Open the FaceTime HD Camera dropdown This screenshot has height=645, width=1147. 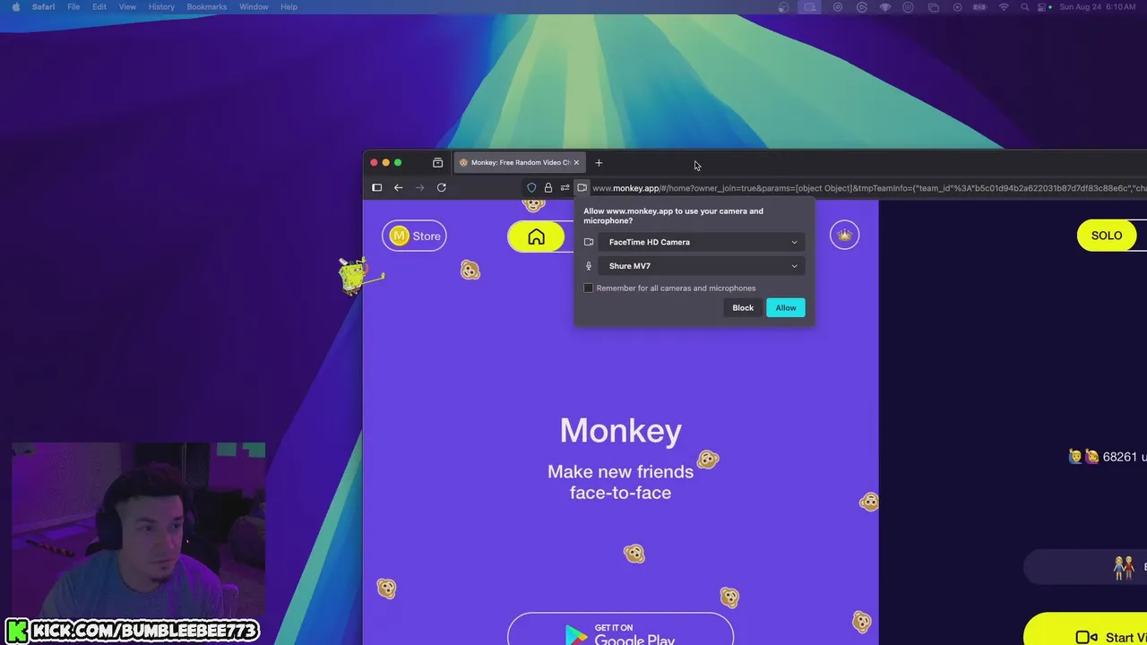(702, 242)
